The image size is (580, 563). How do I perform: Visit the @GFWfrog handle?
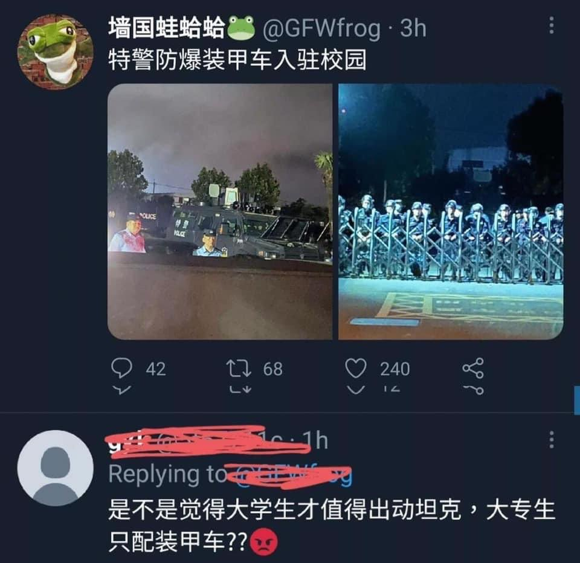tap(322, 28)
